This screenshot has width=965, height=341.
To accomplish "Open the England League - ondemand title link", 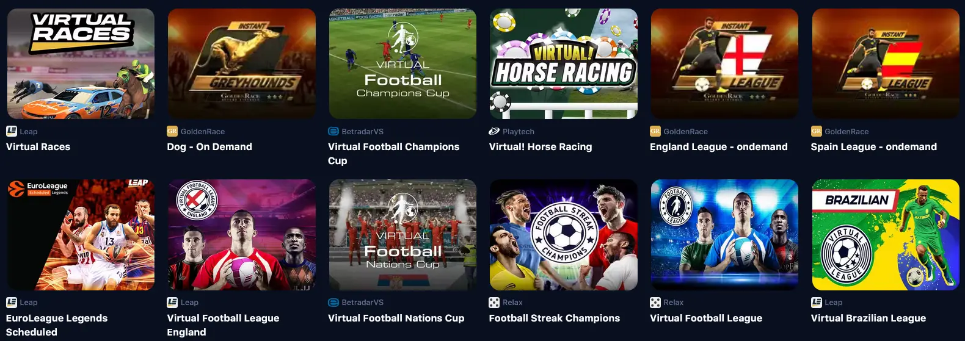I will 719,147.
